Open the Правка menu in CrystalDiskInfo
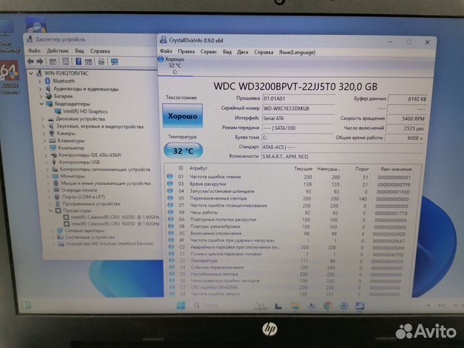Viewport: 464px width, 348px height. pyautogui.click(x=186, y=52)
